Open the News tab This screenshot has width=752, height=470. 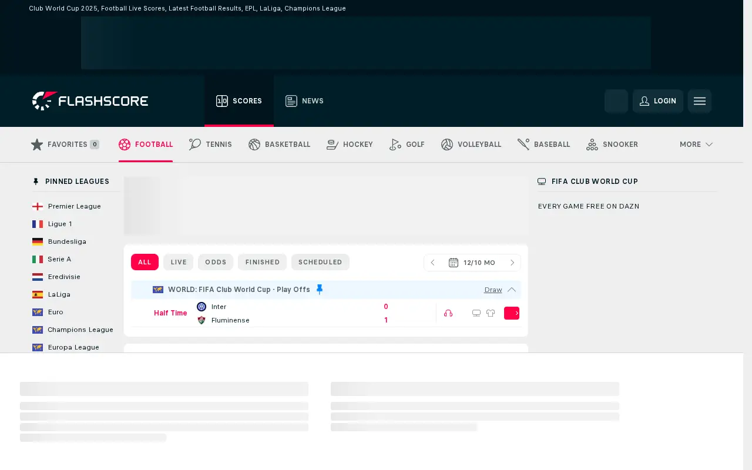click(304, 101)
